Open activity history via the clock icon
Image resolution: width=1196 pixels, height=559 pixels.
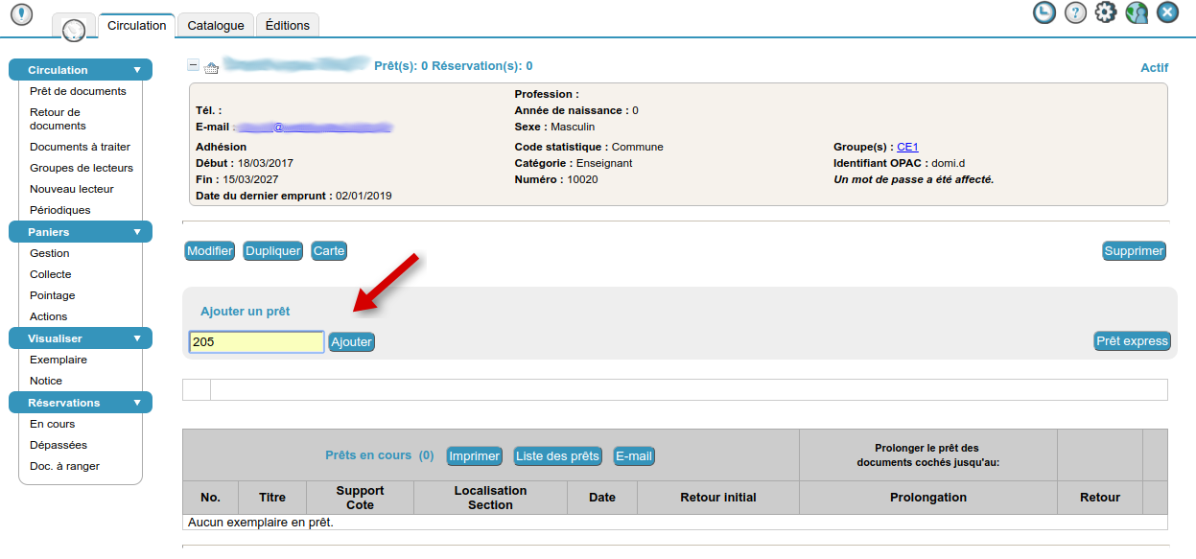[1044, 13]
